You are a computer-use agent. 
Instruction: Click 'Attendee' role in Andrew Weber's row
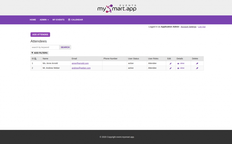(x=152, y=68)
